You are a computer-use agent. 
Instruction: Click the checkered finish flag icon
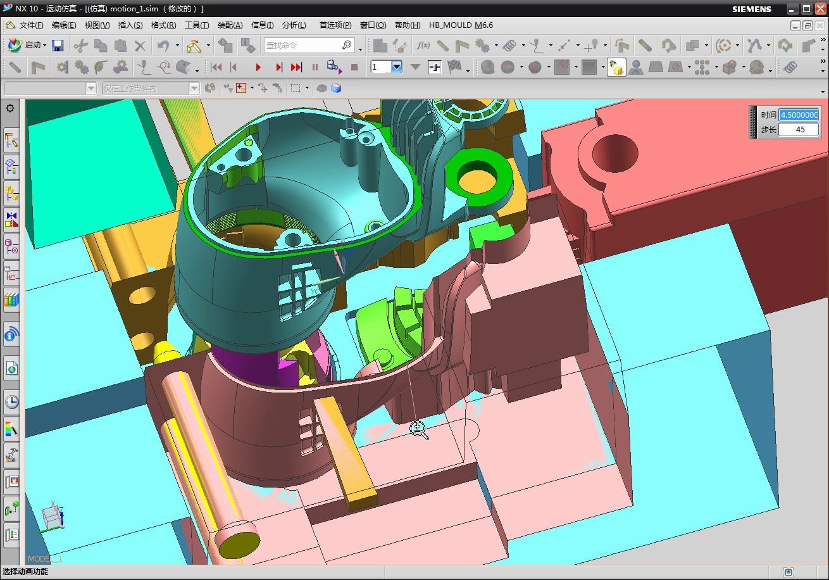[x=454, y=67]
